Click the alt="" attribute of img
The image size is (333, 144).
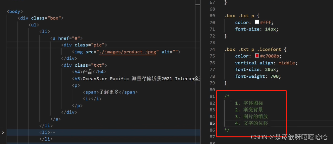pyautogui.click(x=170, y=52)
